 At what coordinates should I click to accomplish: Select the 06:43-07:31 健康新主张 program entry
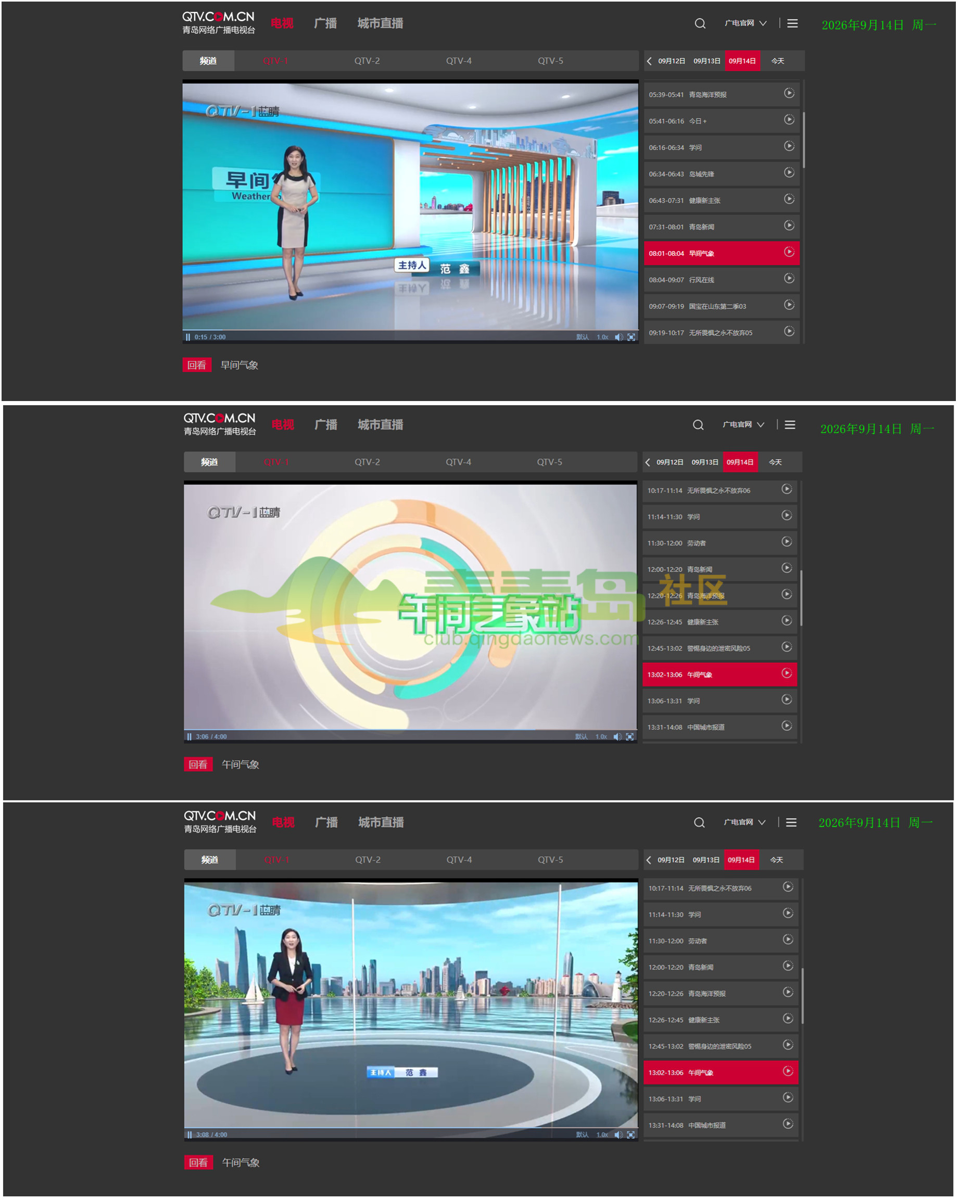click(722, 201)
